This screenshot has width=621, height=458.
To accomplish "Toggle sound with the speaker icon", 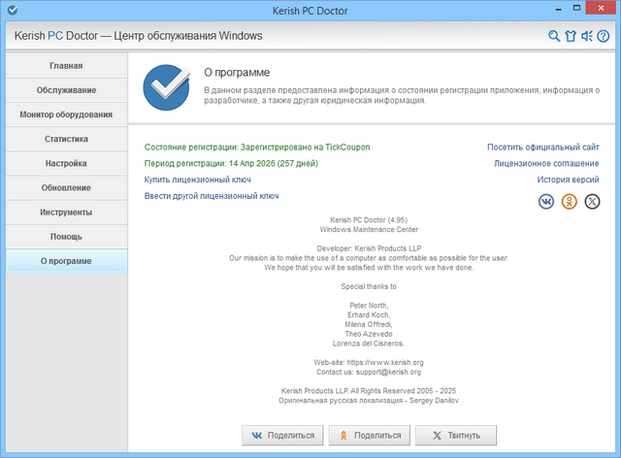I will 586,37.
